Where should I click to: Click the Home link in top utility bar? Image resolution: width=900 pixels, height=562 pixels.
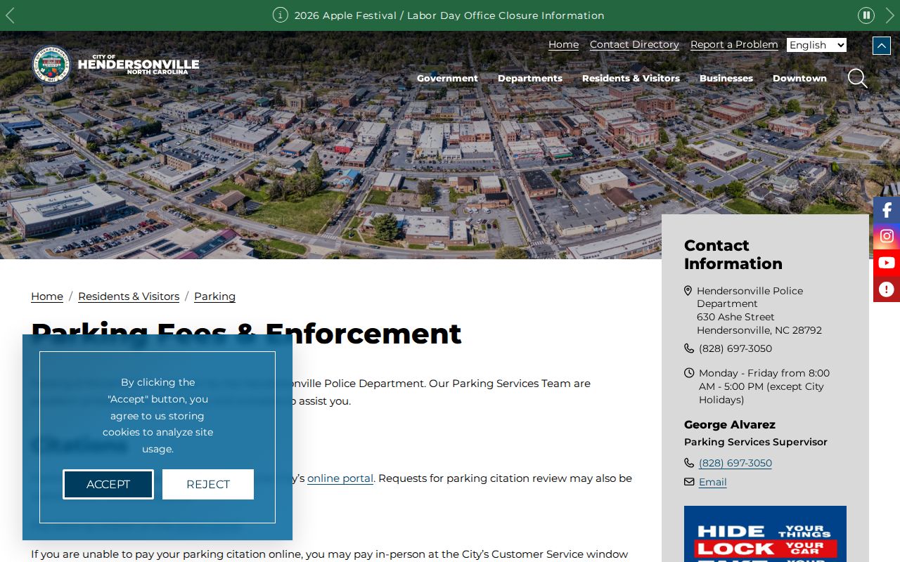coord(563,44)
